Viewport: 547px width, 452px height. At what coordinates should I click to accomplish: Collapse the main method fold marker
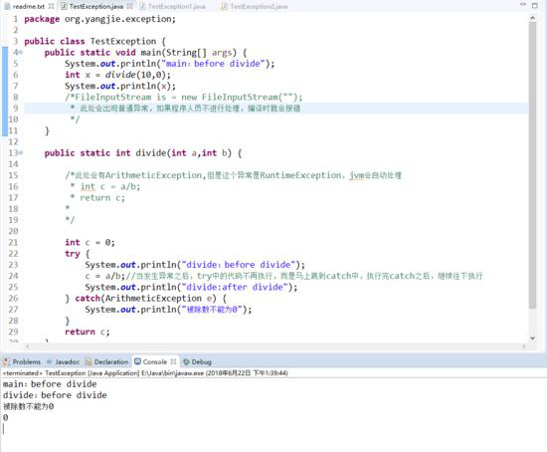coord(21,53)
